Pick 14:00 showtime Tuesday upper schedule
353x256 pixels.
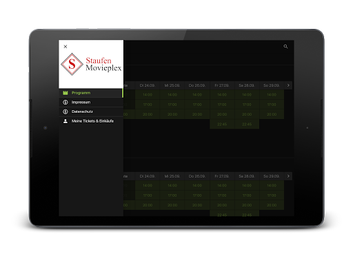(x=148, y=95)
